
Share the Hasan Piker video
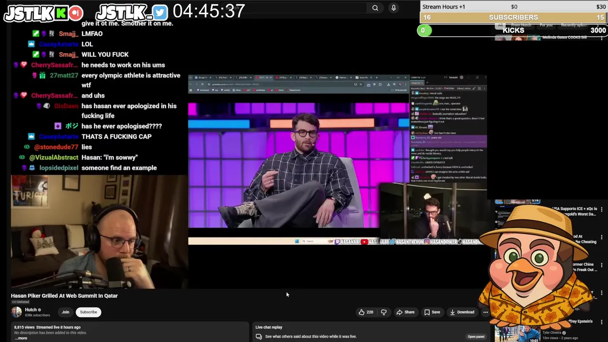click(x=405, y=312)
